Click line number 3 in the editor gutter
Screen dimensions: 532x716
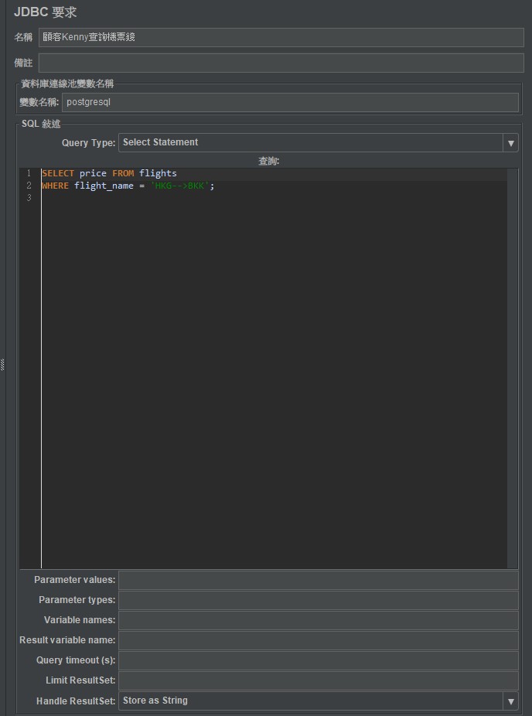(x=29, y=198)
